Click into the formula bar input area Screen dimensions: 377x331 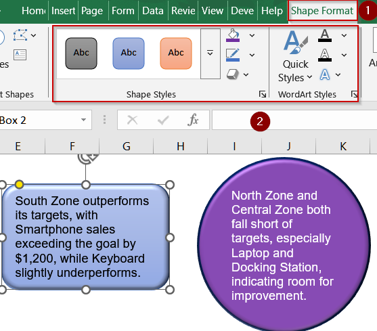click(294, 120)
